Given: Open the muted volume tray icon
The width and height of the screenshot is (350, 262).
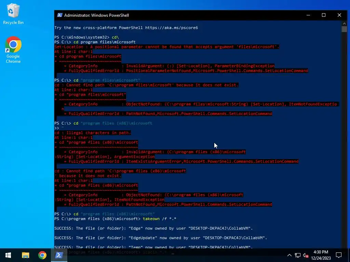Looking at the screenshot, I should click(x=306, y=255).
